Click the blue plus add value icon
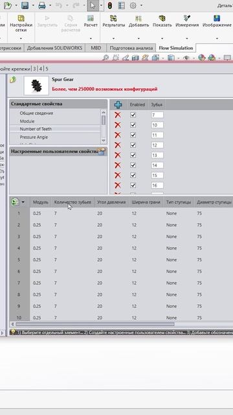The height and width of the screenshot is (415, 233). pos(118,105)
